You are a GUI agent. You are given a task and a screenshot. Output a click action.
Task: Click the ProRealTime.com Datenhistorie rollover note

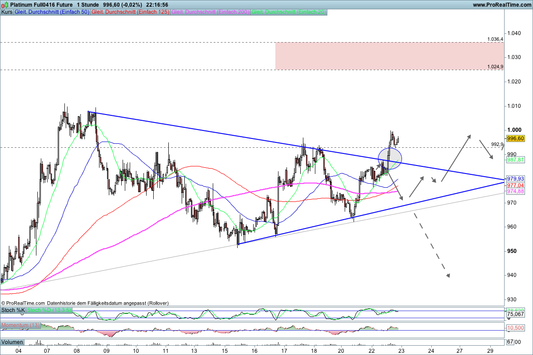[x=85, y=303]
